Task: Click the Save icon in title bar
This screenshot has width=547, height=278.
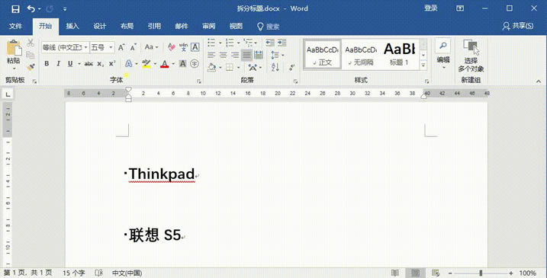Action: (x=15, y=8)
